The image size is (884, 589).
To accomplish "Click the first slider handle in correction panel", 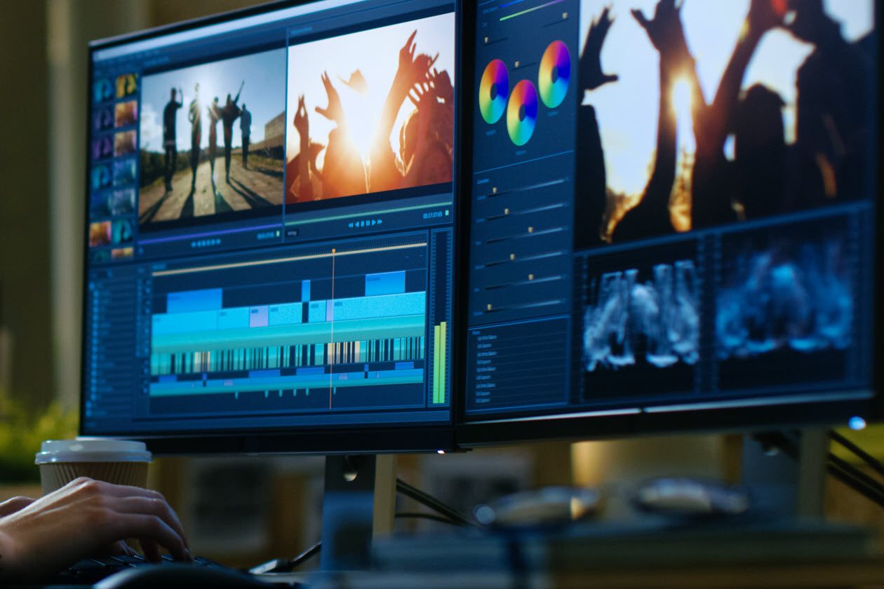I will [x=494, y=191].
